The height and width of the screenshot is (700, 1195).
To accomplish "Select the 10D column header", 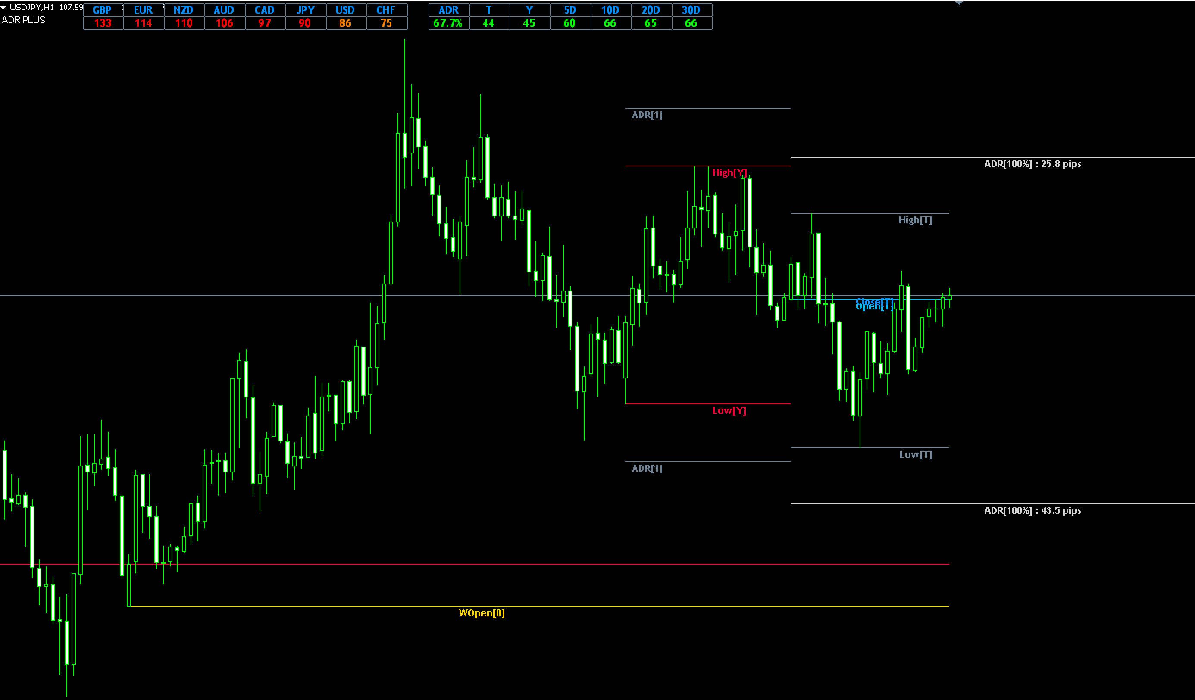I will (x=611, y=10).
